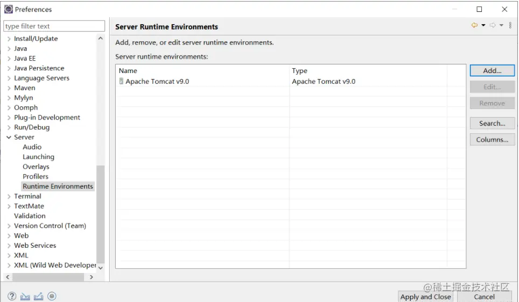Toggle the oomph preference recorder icon
The image size is (519, 302).
pos(52,296)
